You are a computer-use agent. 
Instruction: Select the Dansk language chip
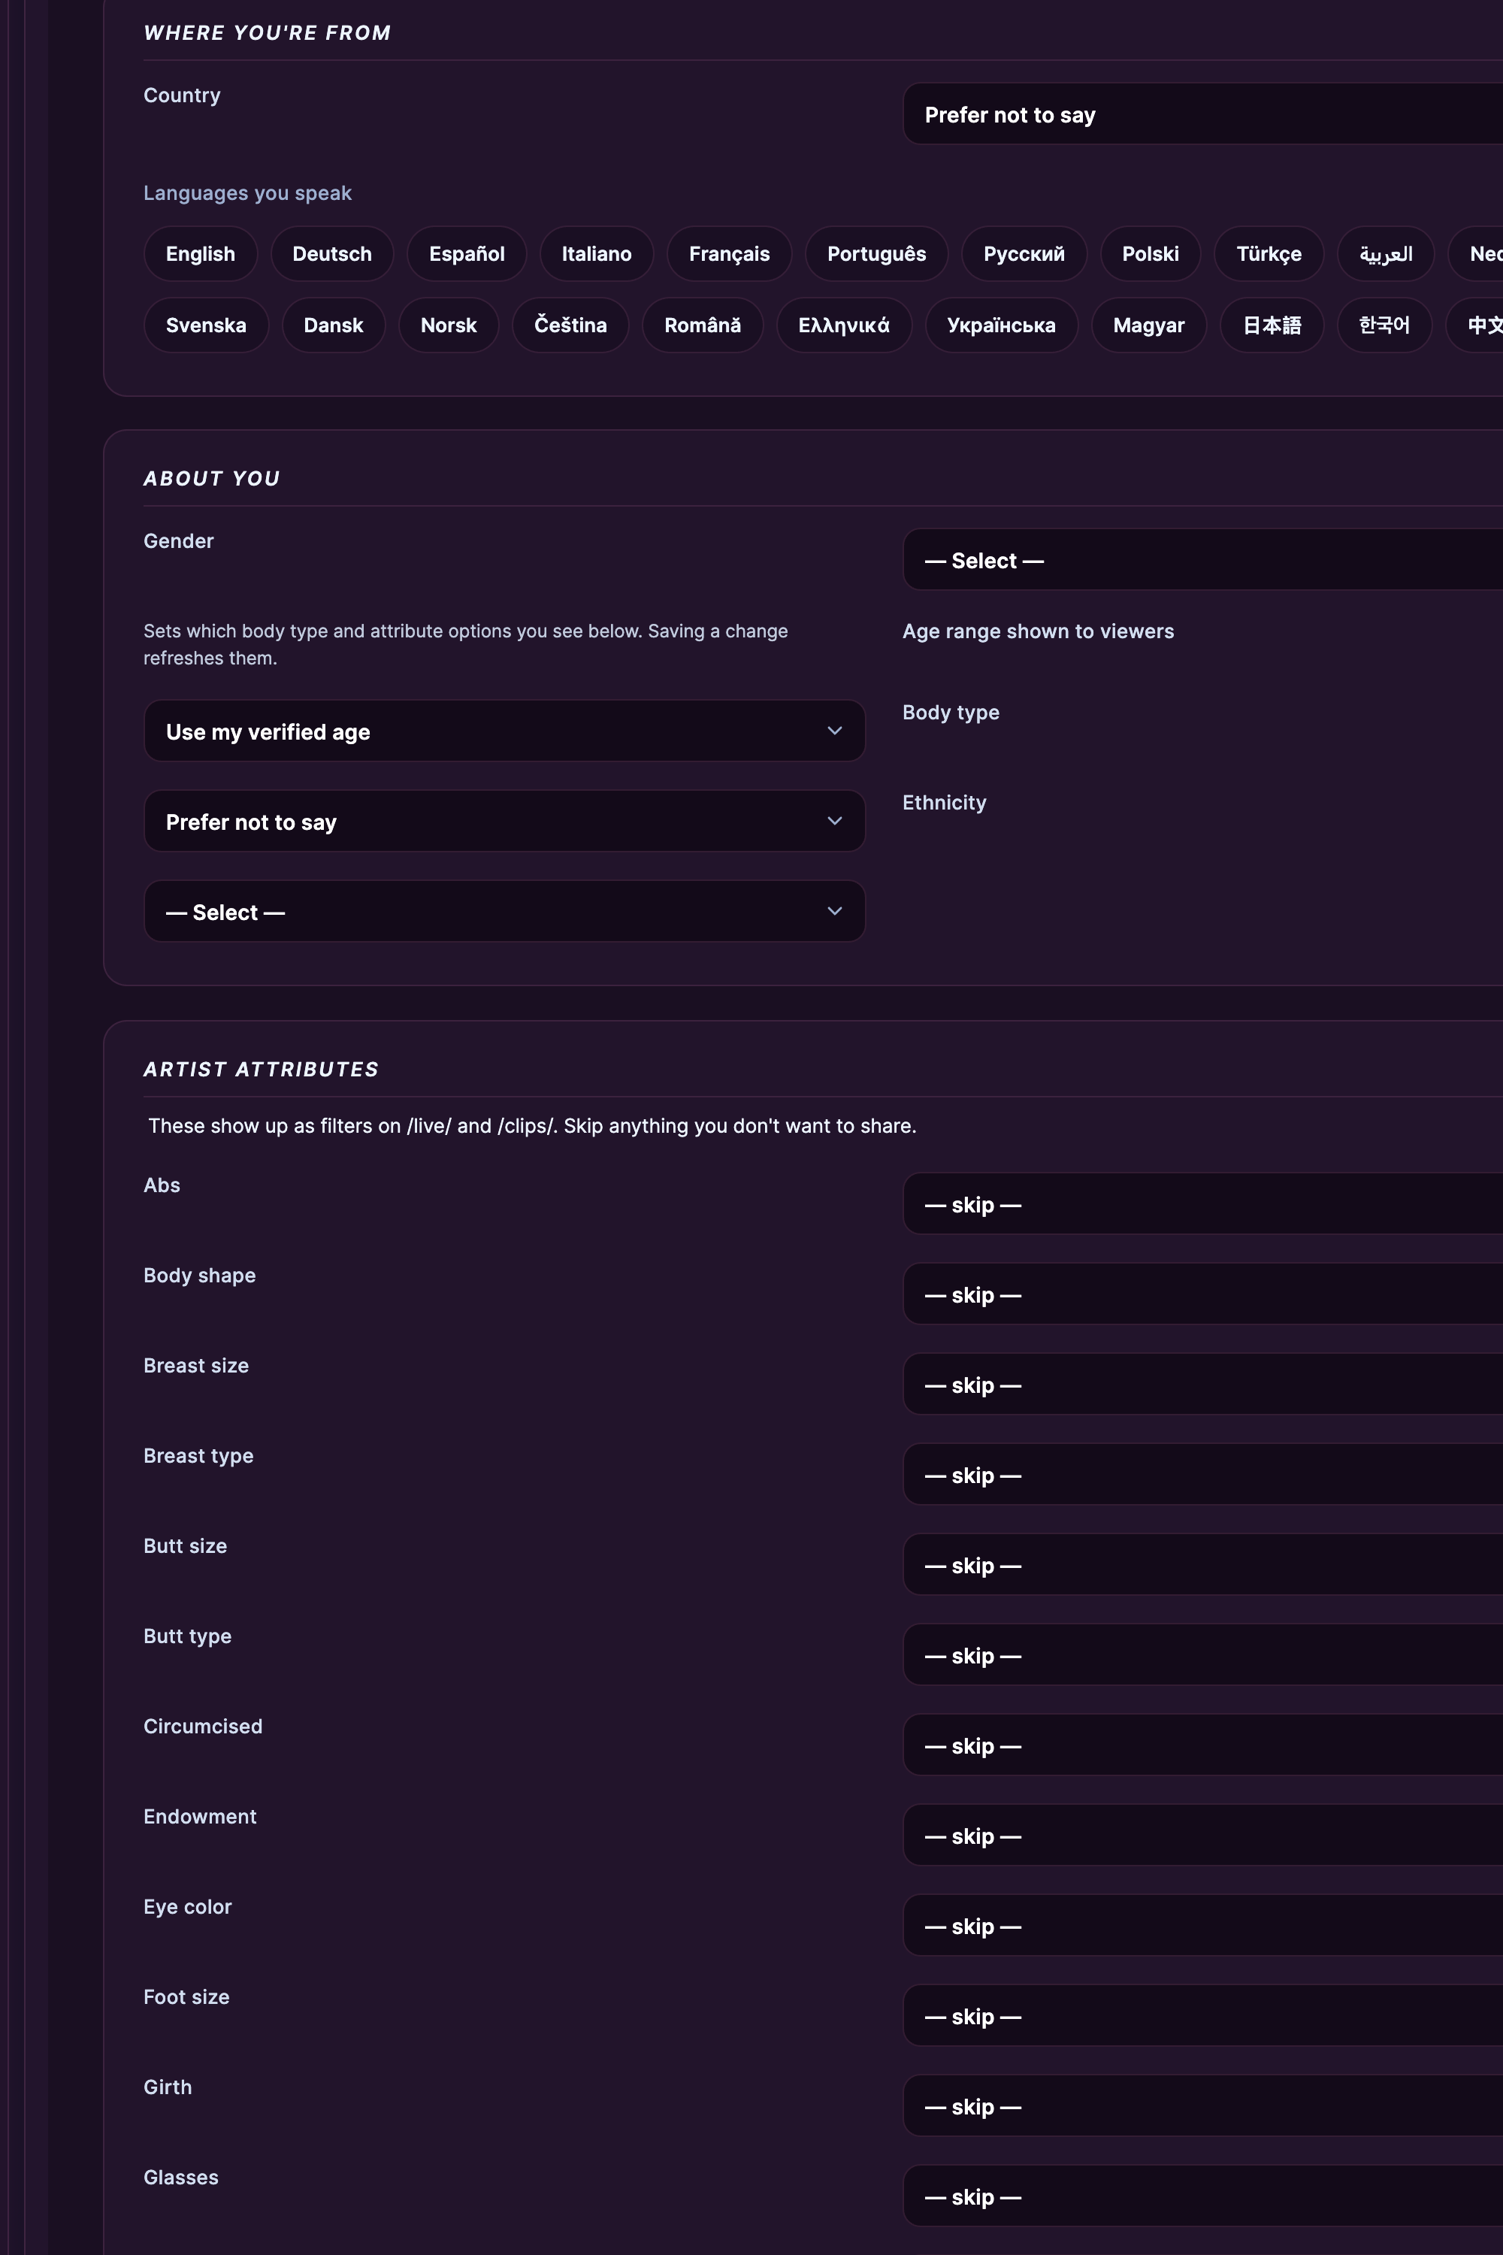(334, 325)
